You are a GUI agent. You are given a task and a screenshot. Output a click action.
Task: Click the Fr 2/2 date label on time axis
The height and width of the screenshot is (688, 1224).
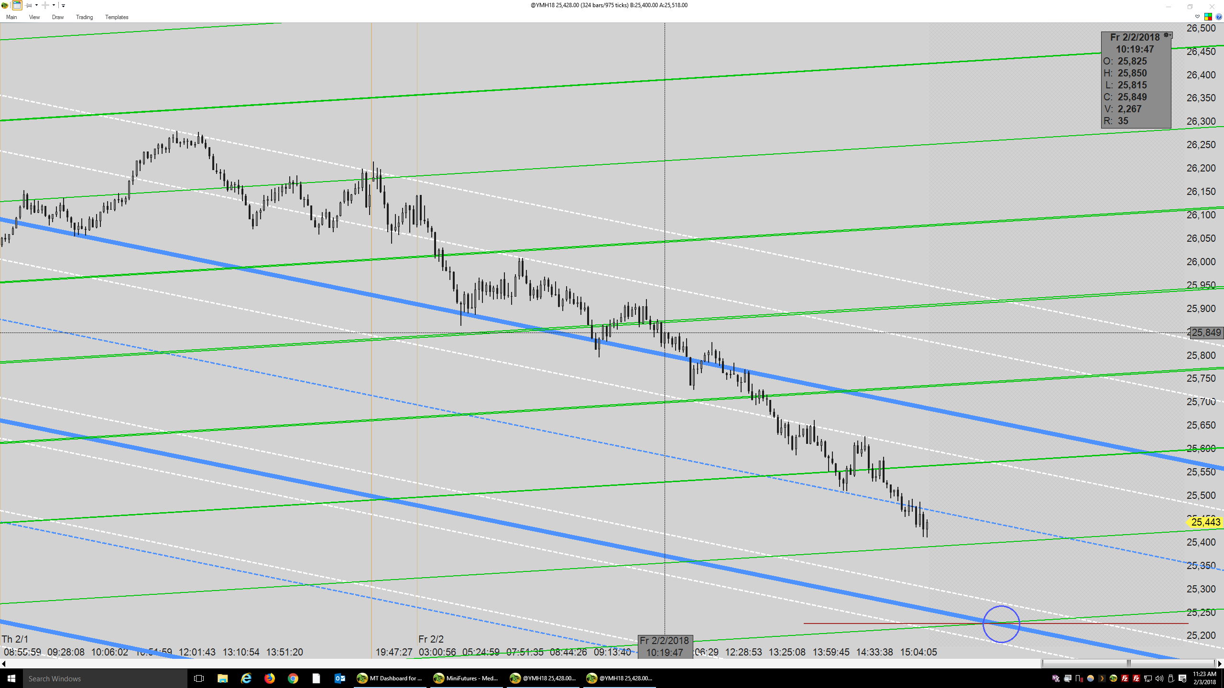pos(431,639)
